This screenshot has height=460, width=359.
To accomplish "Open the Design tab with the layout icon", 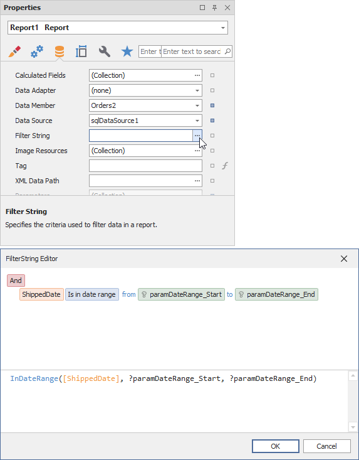I will [x=81, y=51].
